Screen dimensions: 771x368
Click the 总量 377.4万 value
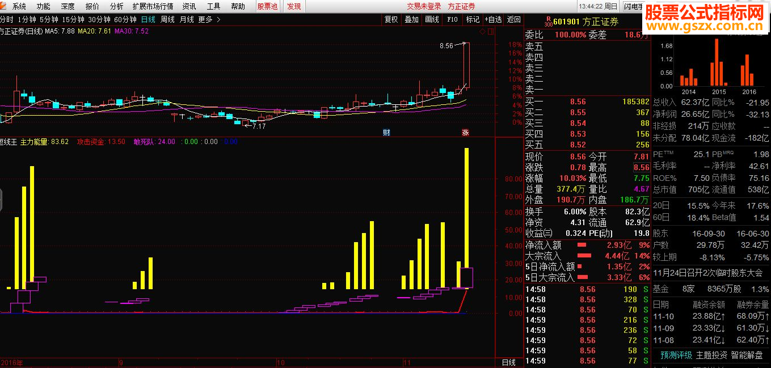click(571, 189)
